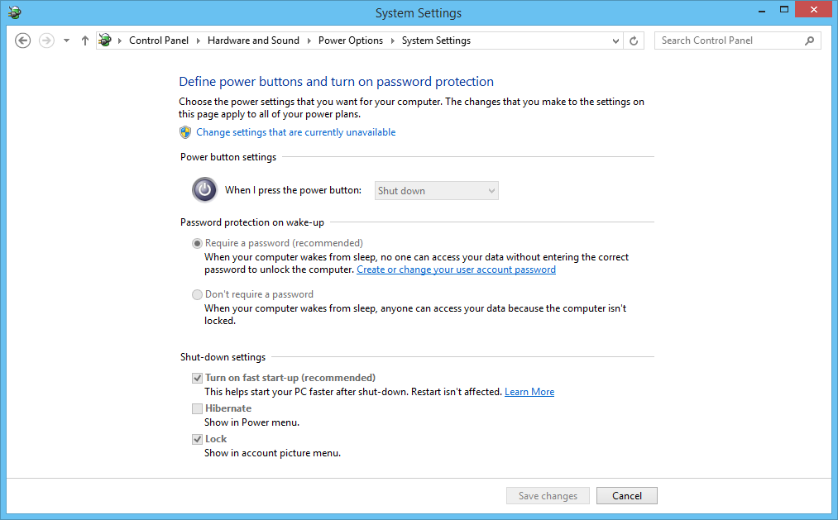Image resolution: width=838 pixels, height=520 pixels.
Task: Click the power button icon
Action: (204, 189)
